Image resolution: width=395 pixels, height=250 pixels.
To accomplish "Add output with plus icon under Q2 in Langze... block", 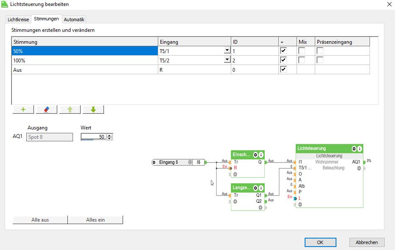I will 260,208.
